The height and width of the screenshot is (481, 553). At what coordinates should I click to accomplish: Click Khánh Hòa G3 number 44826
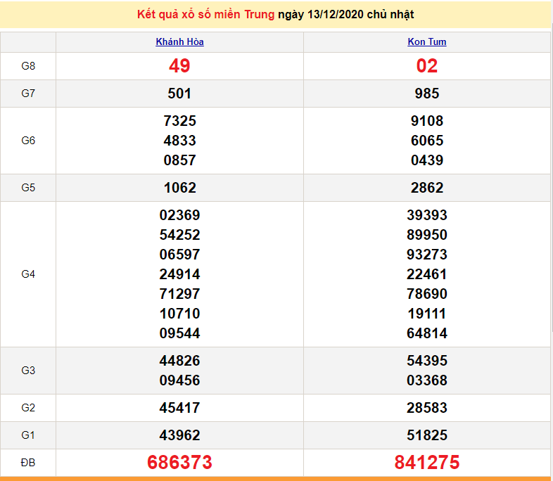point(179,361)
